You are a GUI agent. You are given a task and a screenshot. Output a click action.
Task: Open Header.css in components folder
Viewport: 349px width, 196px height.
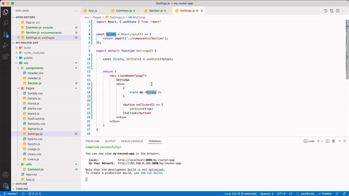35,73
